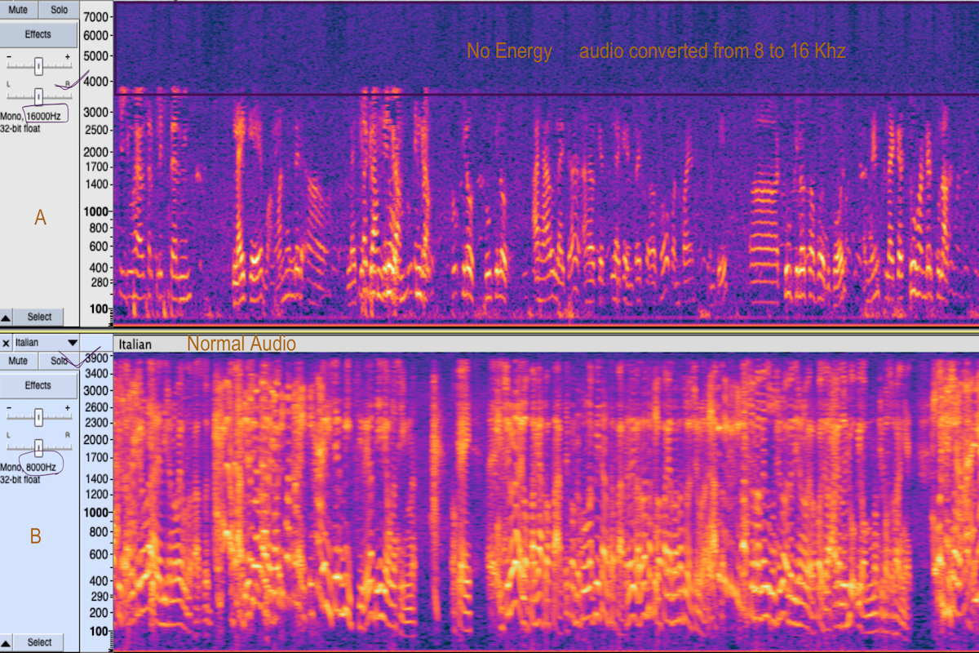Viewport: 979px width, 653px height.
Task: Click the 3900 mark on the Italian track's scale
Action: point(96,358)
